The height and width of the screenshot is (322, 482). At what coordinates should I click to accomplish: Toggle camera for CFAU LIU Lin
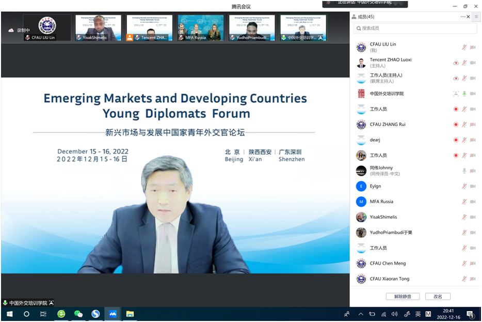tap(473, 48)
